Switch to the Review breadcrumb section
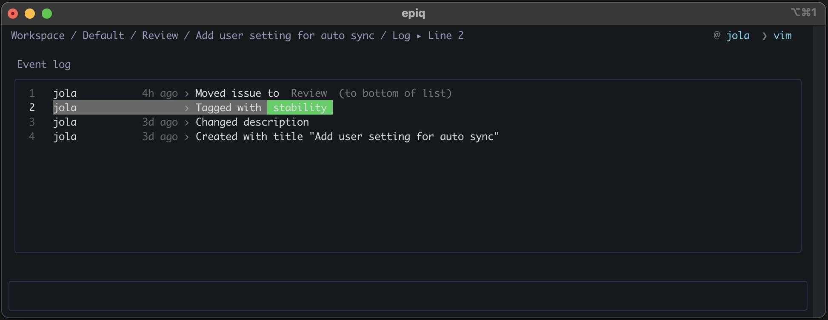This screenshot has width=828, height=320. click(160, 36)
